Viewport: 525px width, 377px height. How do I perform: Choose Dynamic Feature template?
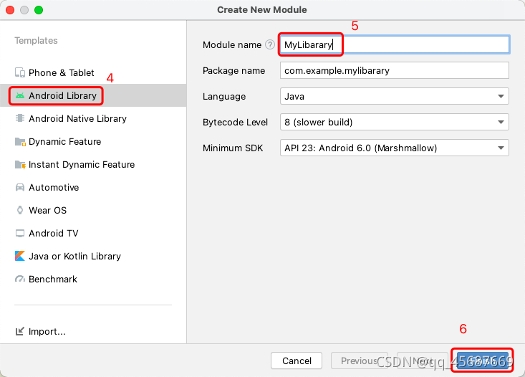(93, 141)
